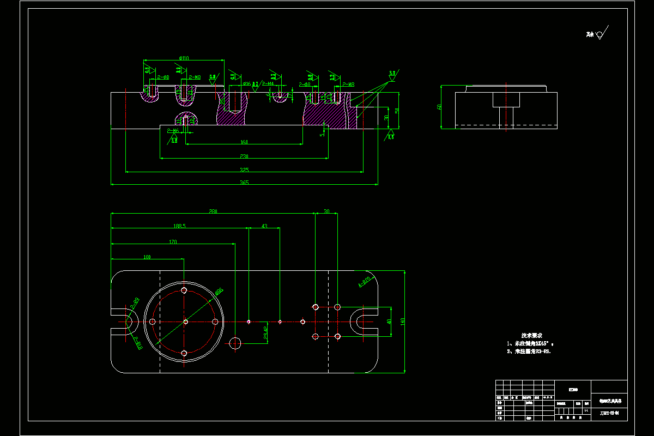Select the 技术要求 heading text

point(531,336)
